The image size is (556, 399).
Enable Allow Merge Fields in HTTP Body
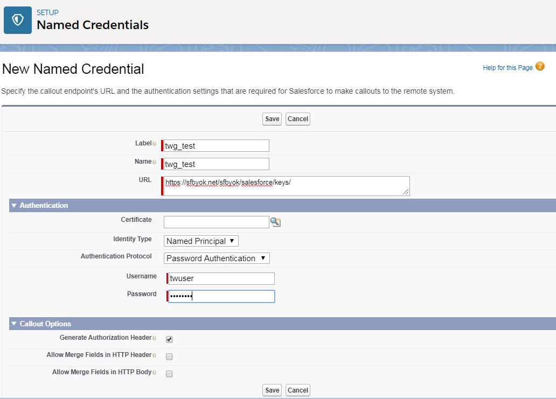click(x=169, y=374)
